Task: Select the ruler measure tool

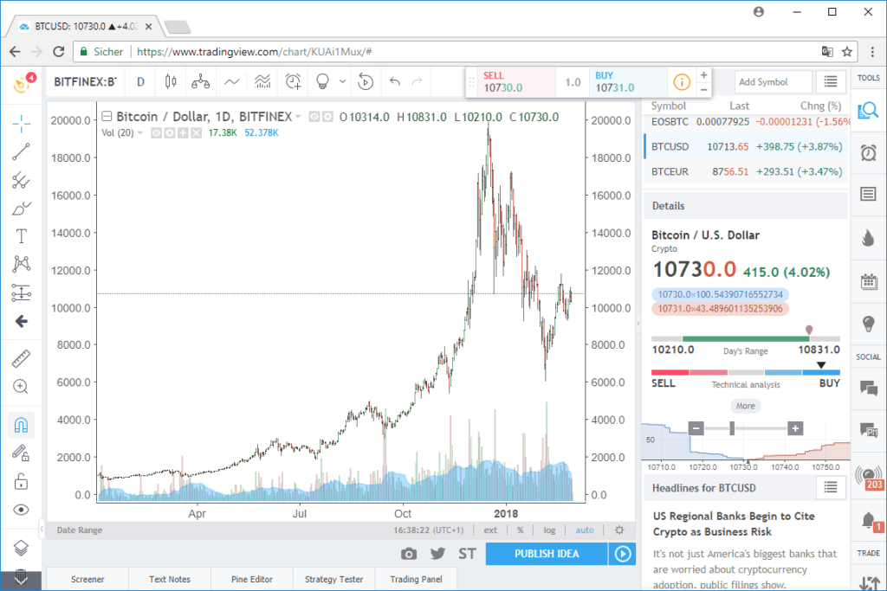Action: click(21, 359)
